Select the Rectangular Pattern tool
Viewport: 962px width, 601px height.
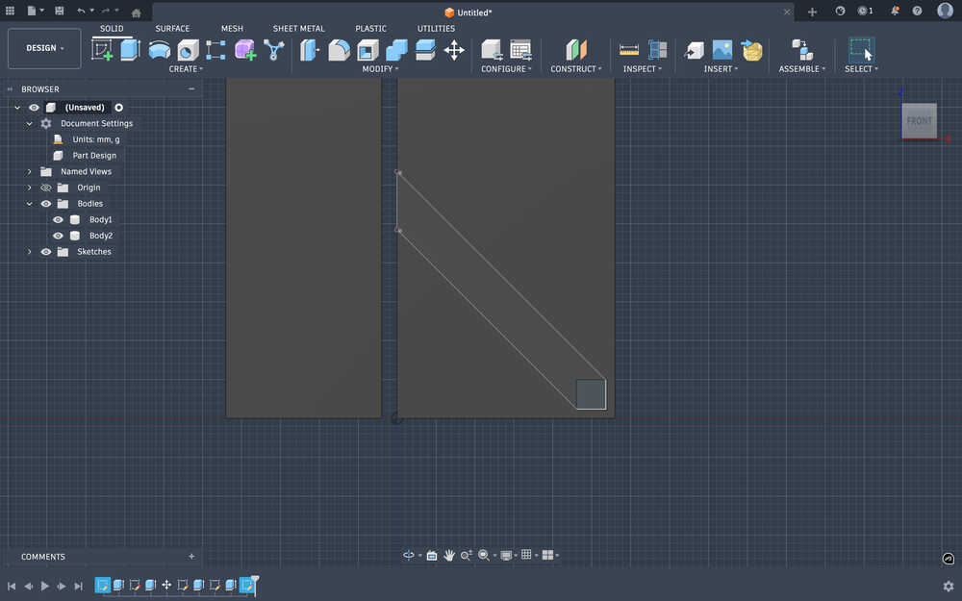(215, 50)
